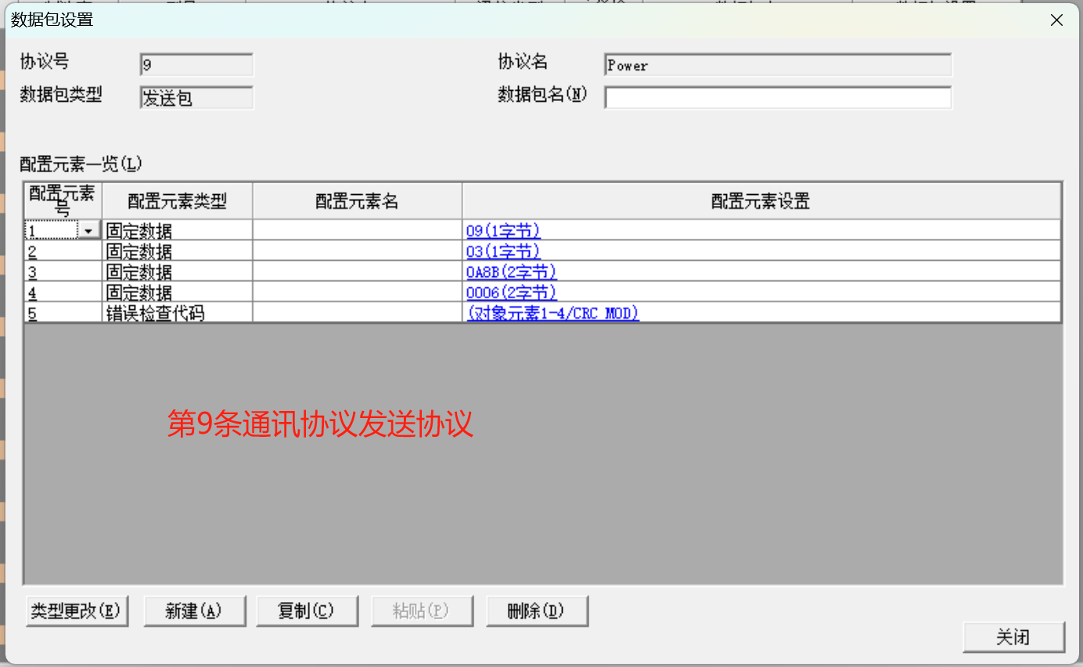The width and height of the screenshot is (1083, 667).
Task: Focus the 数据包名(N) input field
Action: point(778,98)
